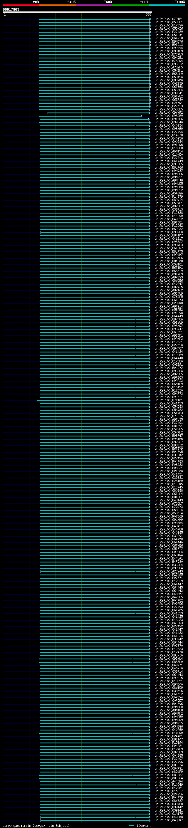Select the UniRef100_P27489 hit label
188x828 pixels.
168,32
